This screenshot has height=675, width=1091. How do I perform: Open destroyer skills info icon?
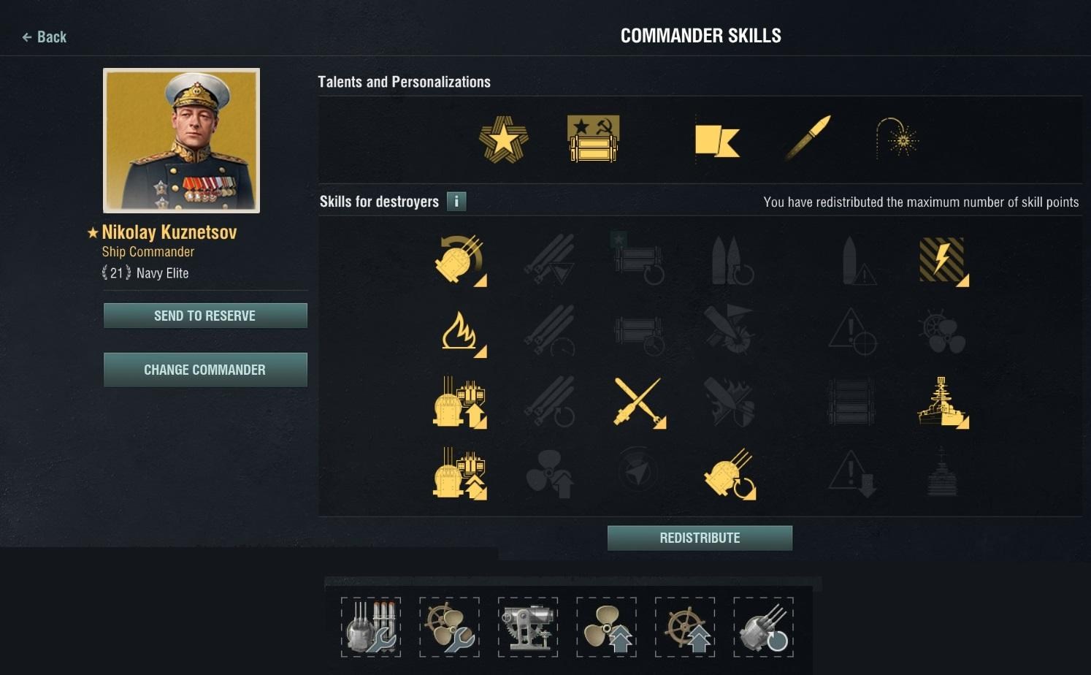pos(456,201)
